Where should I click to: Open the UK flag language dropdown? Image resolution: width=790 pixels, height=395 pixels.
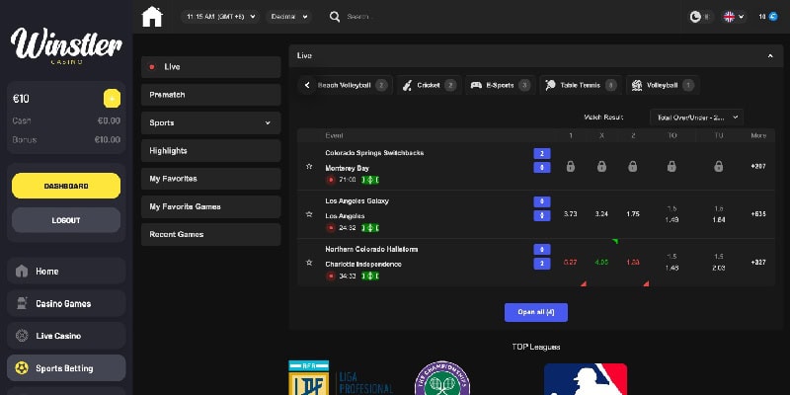pyautogui.click(x=734, y=17)
